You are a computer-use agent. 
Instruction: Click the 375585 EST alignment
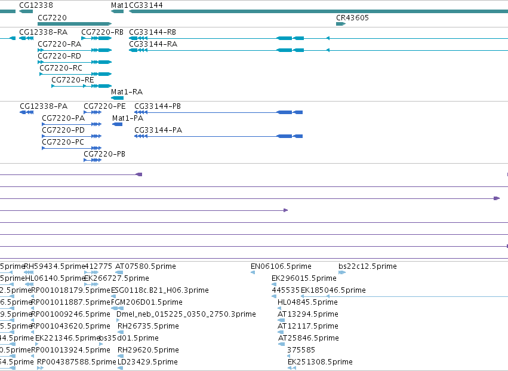click(289, 356)
